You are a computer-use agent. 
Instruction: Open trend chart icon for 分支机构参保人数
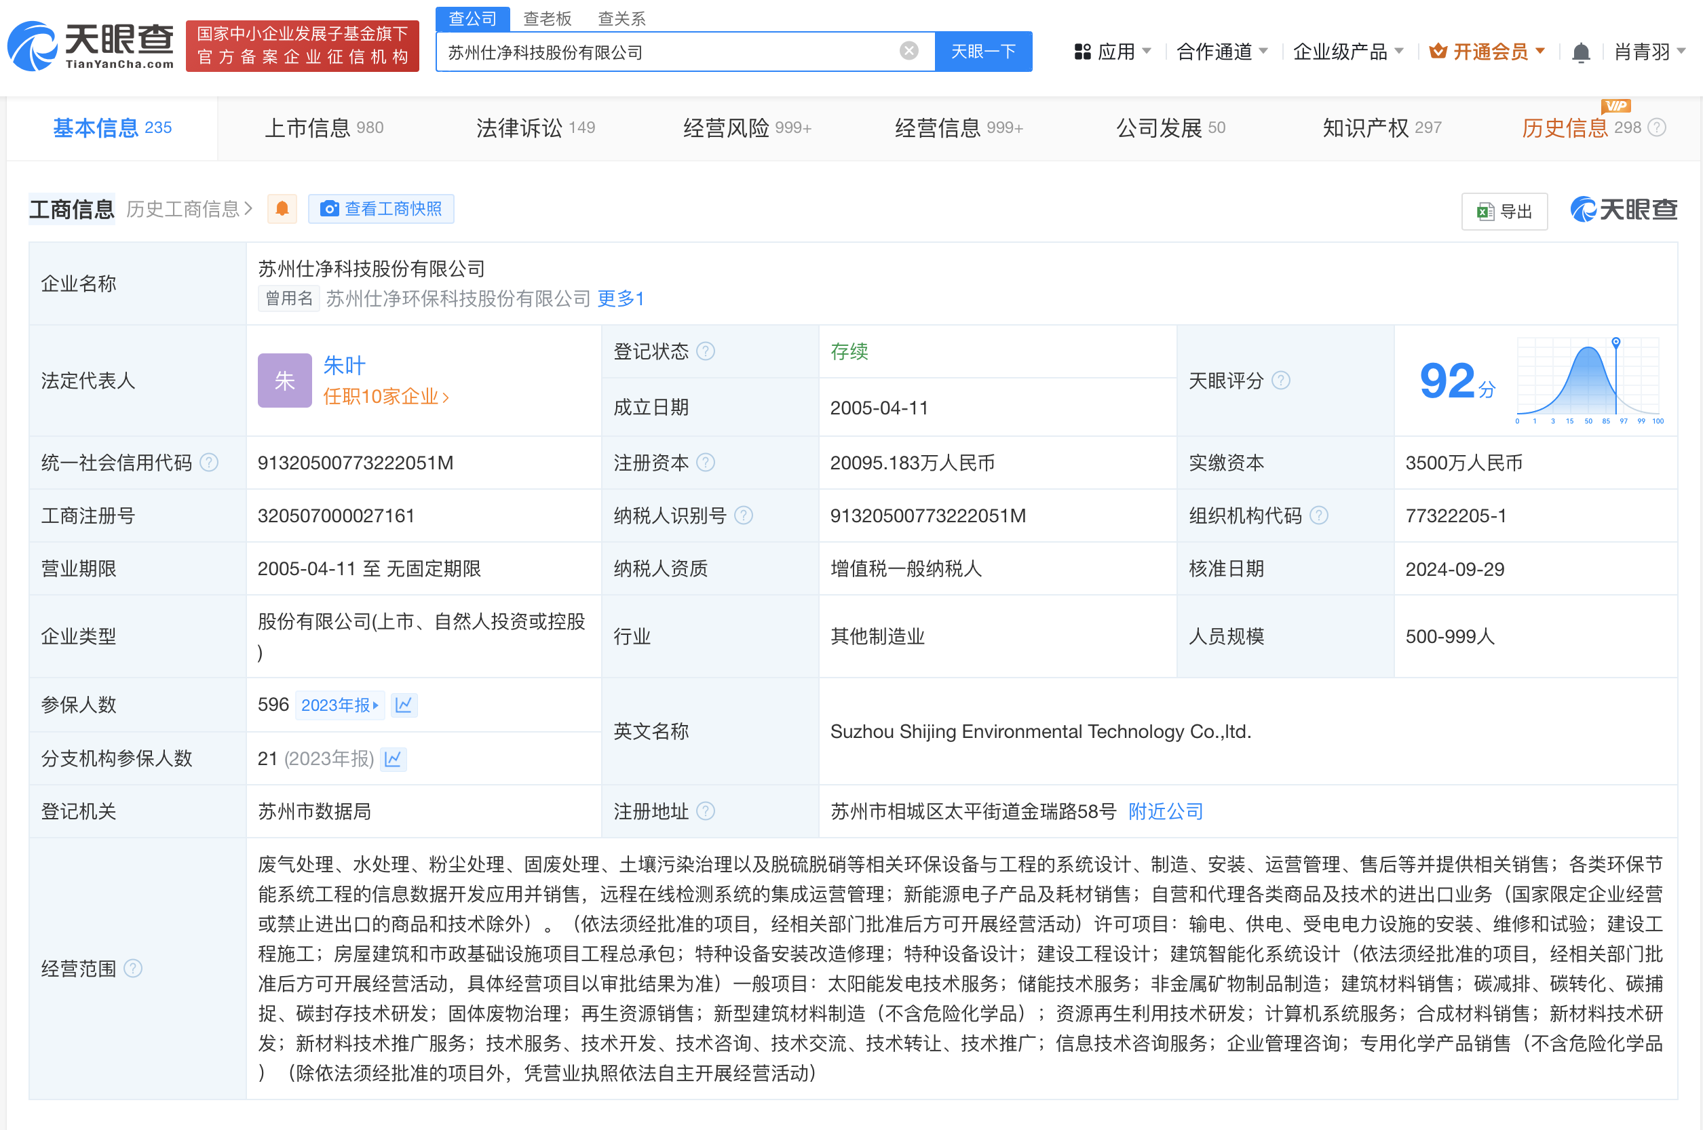tap(394, 758)
